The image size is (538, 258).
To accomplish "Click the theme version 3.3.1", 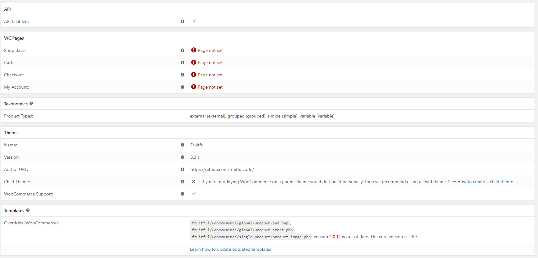I will pyautogui.click(x=195, y=157).
